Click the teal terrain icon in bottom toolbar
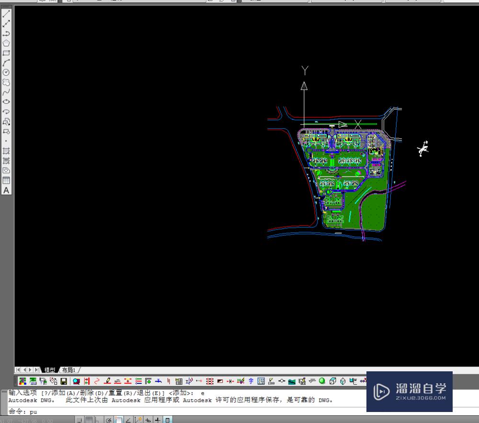The height and width of the screenshot is (423, 479). tap(292, 381)
